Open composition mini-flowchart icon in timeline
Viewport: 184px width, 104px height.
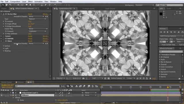click(63, 86)
